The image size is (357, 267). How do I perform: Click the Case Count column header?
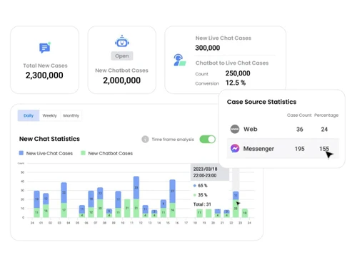pyautogui.click(x=299, y=115)
